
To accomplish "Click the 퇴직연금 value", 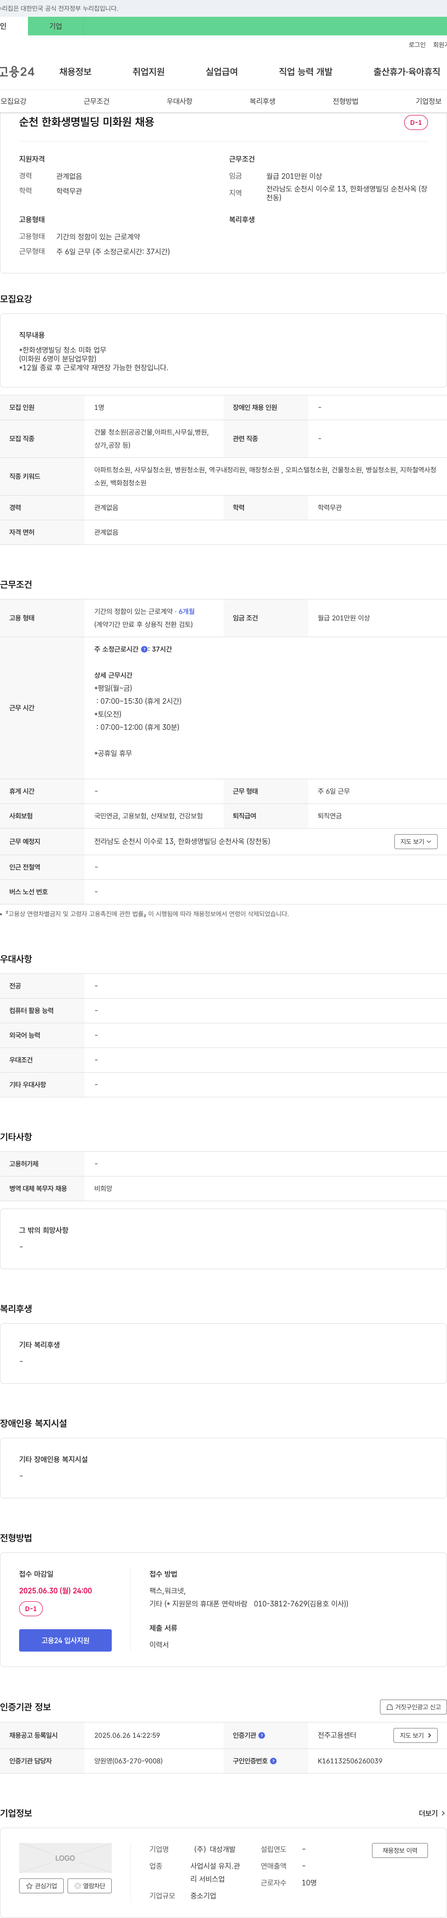I will (330, 816).
